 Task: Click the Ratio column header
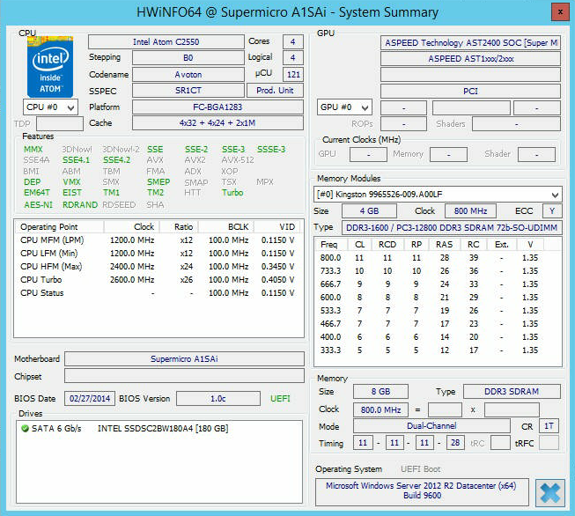tap(179, 226)
